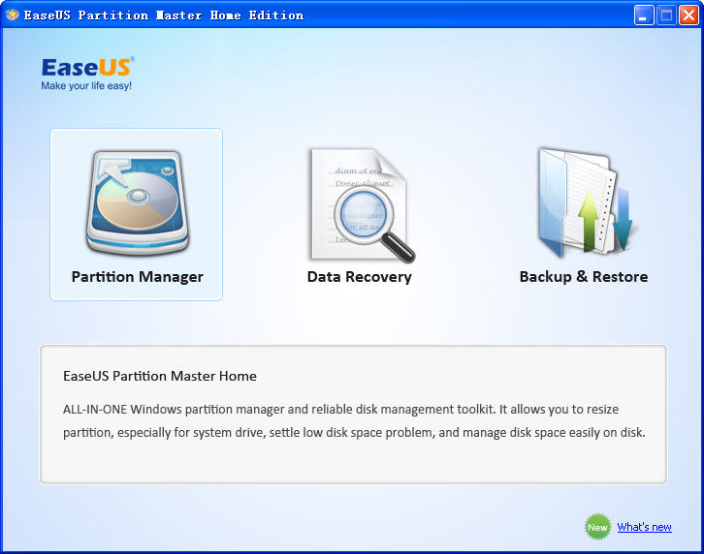Click the Make your life easy! tagline
704x554 pixels.
click(86, 85)
